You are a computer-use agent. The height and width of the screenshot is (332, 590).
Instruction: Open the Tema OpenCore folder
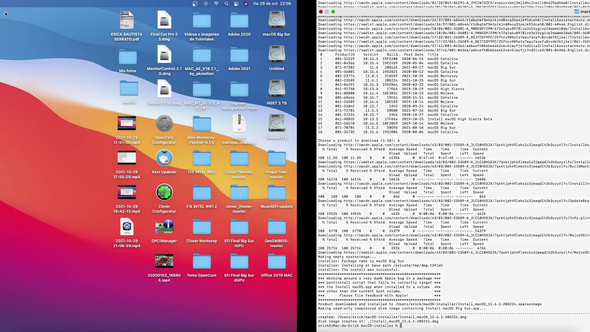coord(201,262)
